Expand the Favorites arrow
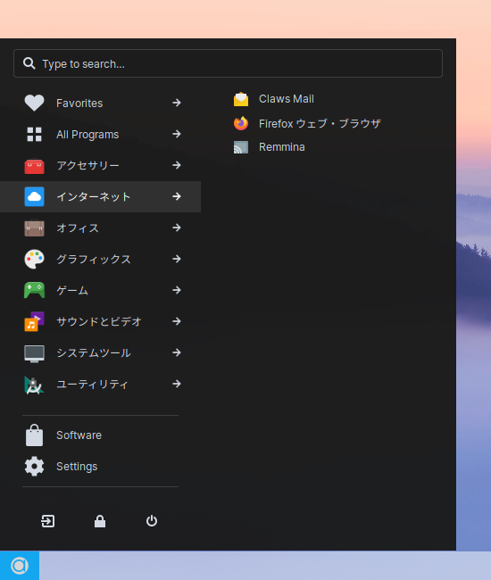The width and height of the screenshot is (491, 580). pyautogui.click(x=177, y=103)
